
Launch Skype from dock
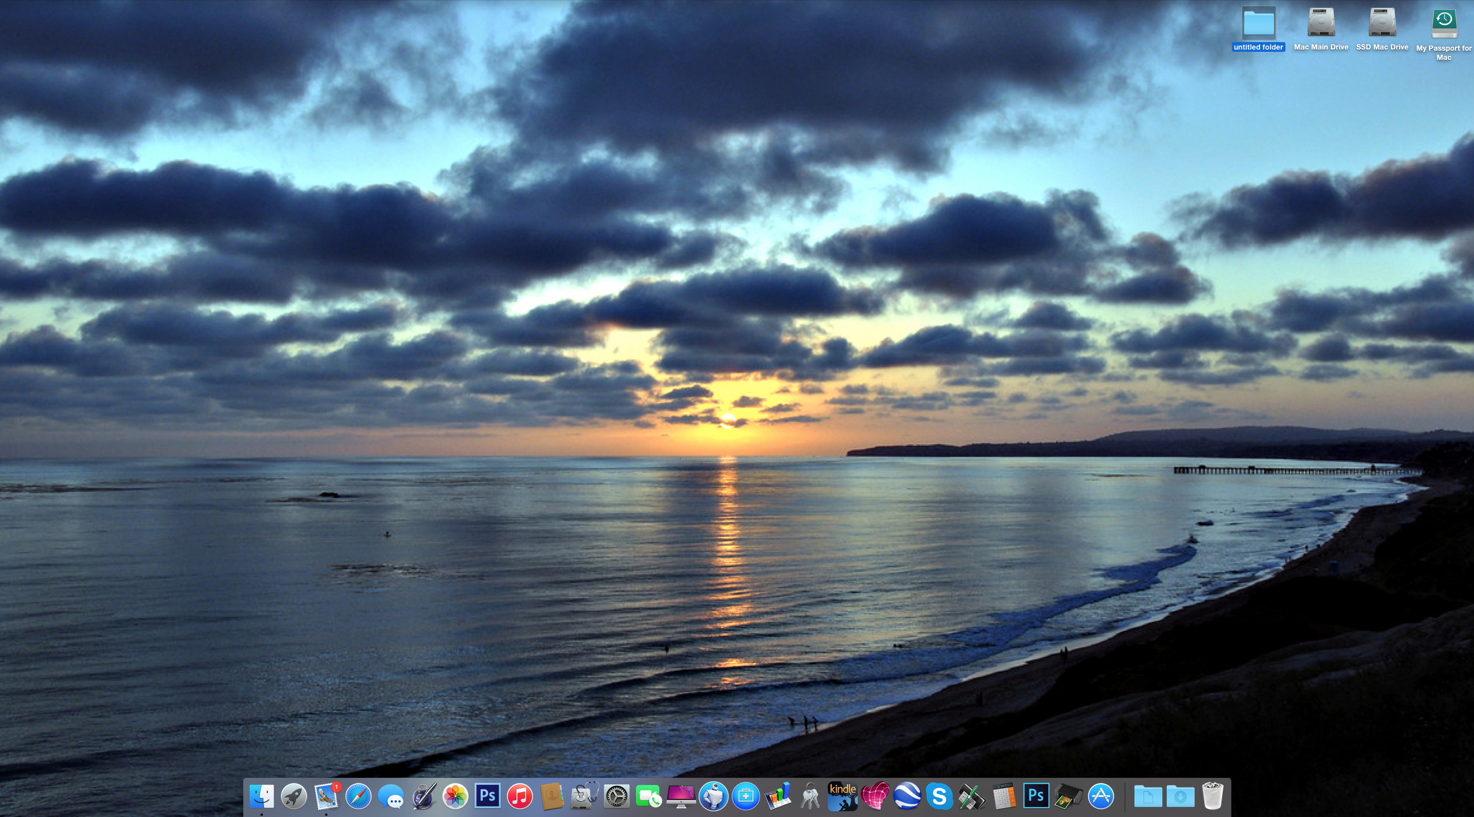(939, 796)
